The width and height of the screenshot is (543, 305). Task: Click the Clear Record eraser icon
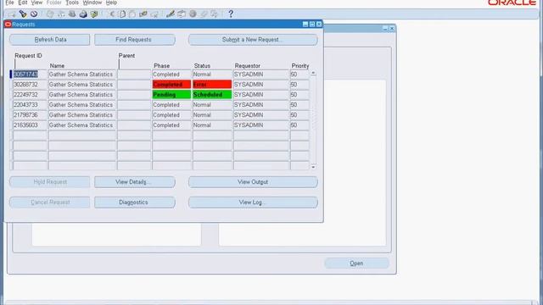pos(143,14)
